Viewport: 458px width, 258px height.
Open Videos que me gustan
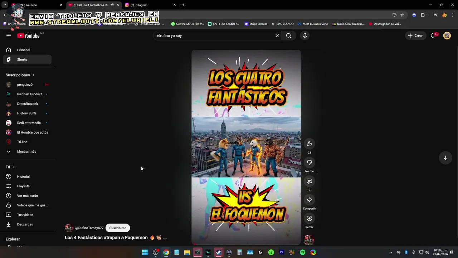(27, 205)
